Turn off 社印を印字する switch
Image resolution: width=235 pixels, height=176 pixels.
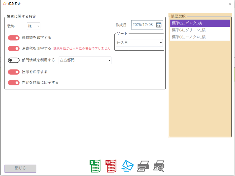[x=14, y=72]
